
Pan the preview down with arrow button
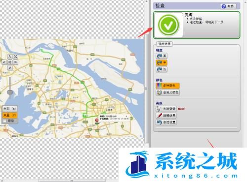pos(10,67)
